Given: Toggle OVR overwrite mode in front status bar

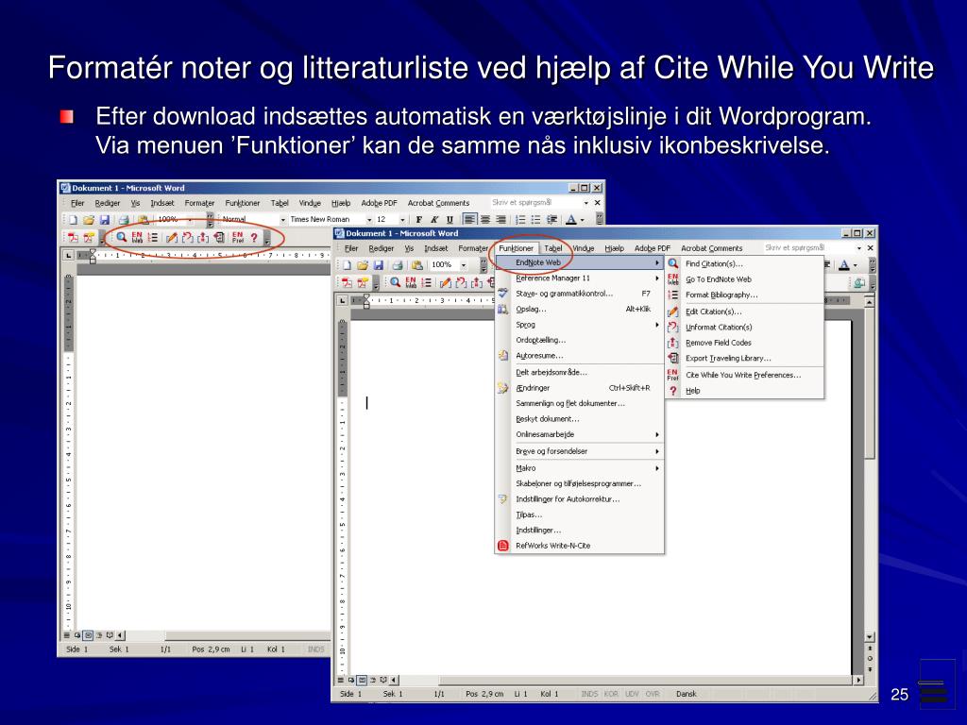Looking at the screenshot, I should 653,694.
